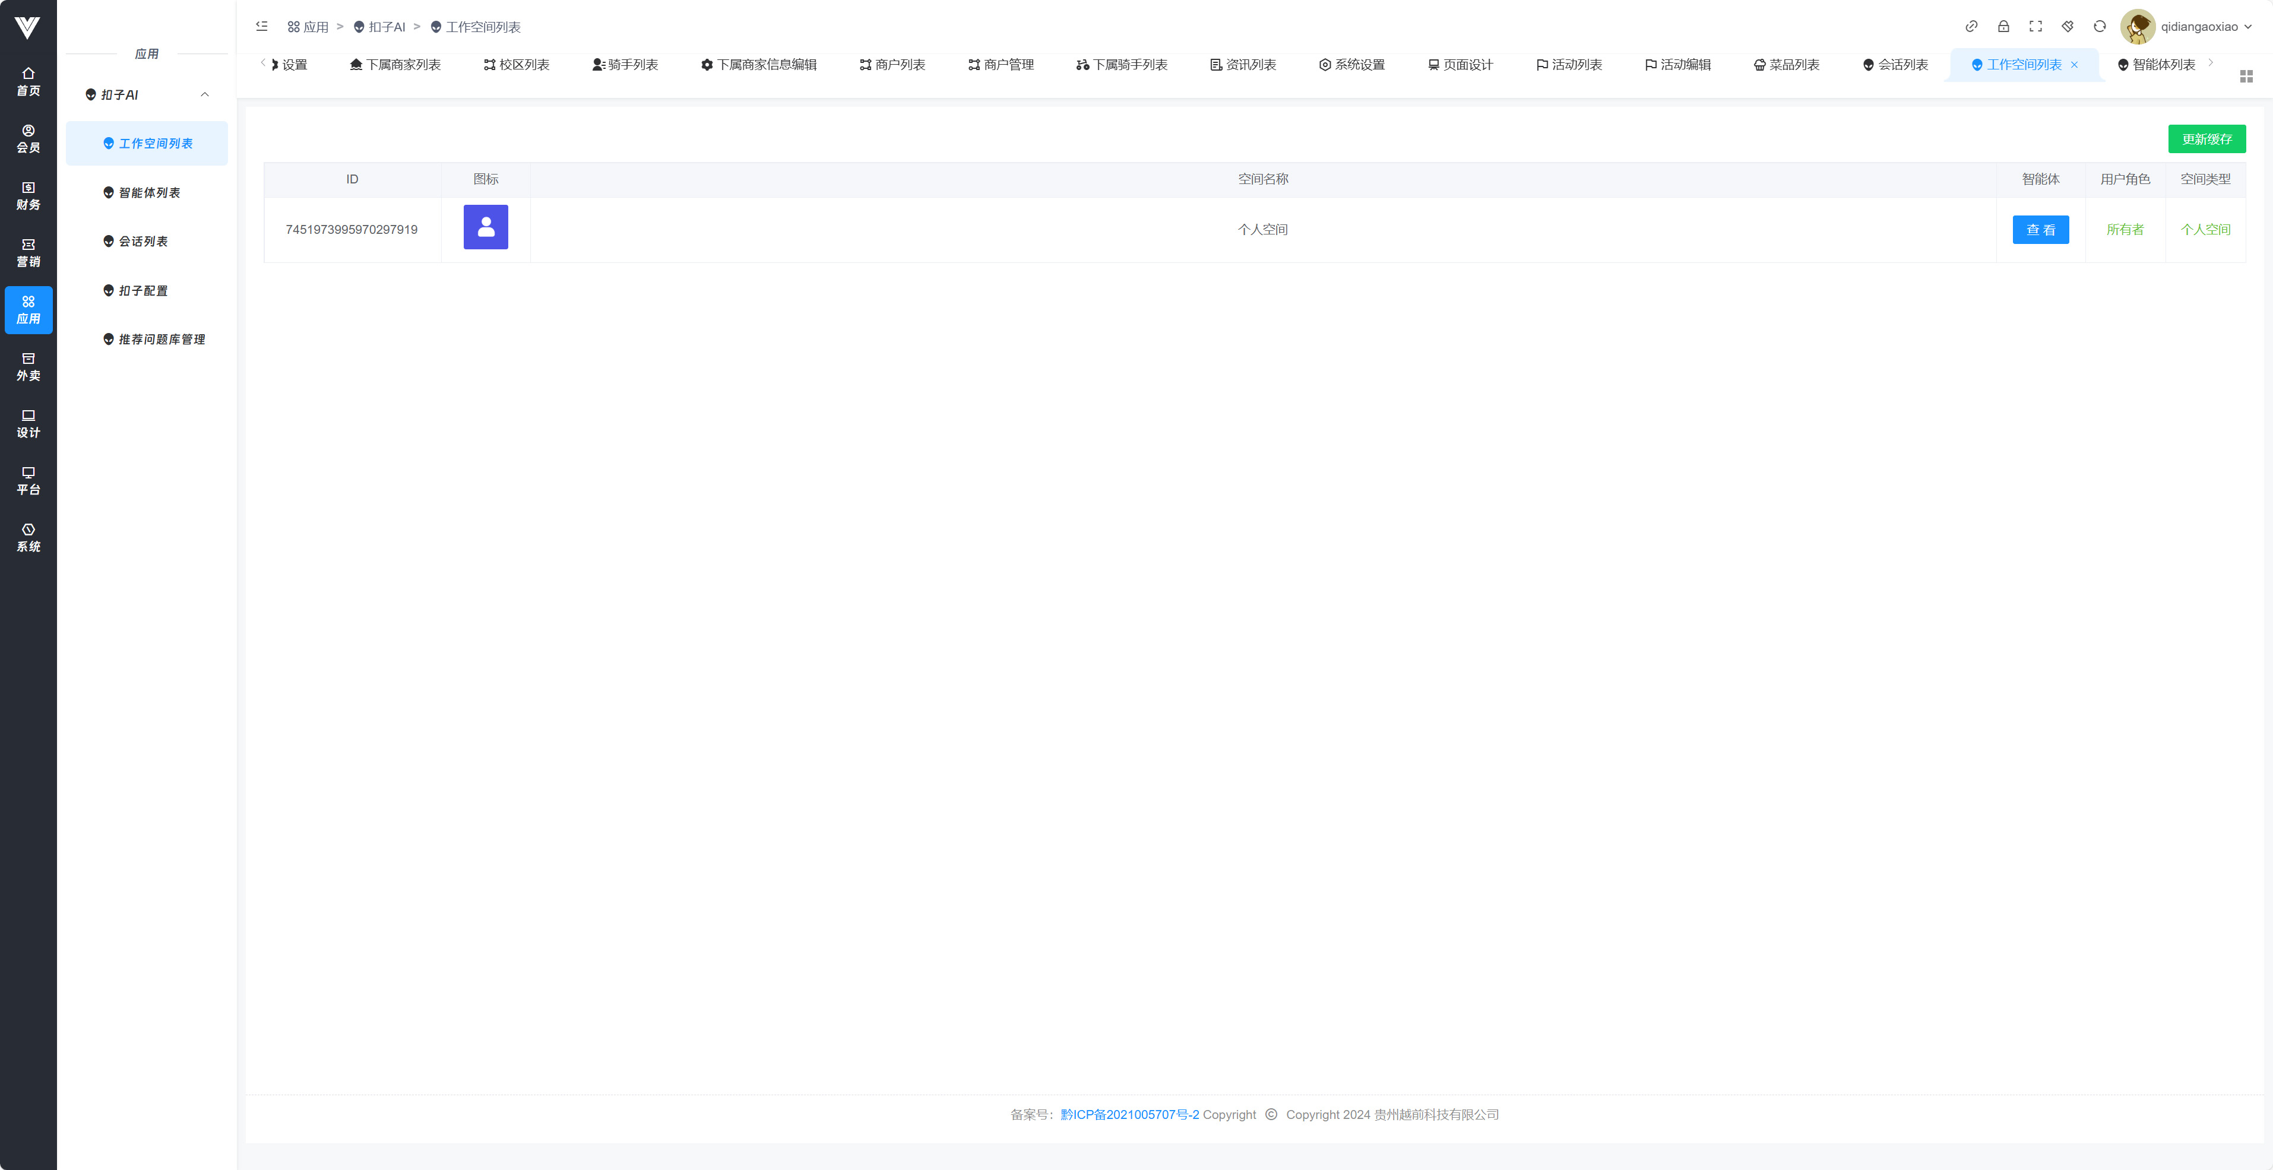The height and width of the screenshot is (1170, 2273).
Task: Open the 会员 section in left rail
Action: coord(29,138)
